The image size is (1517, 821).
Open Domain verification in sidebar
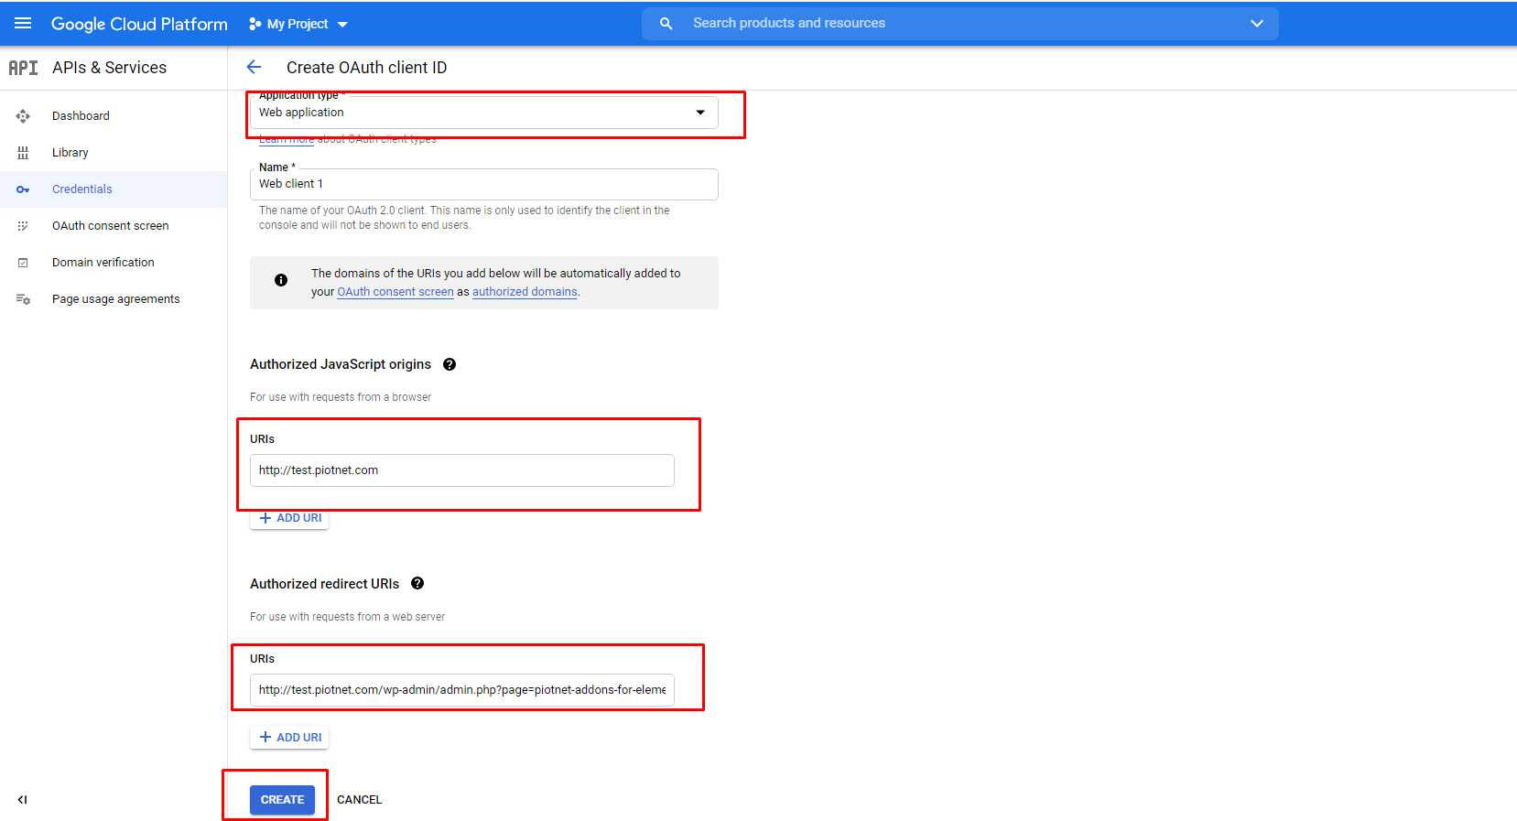click(x=103, y=263)
